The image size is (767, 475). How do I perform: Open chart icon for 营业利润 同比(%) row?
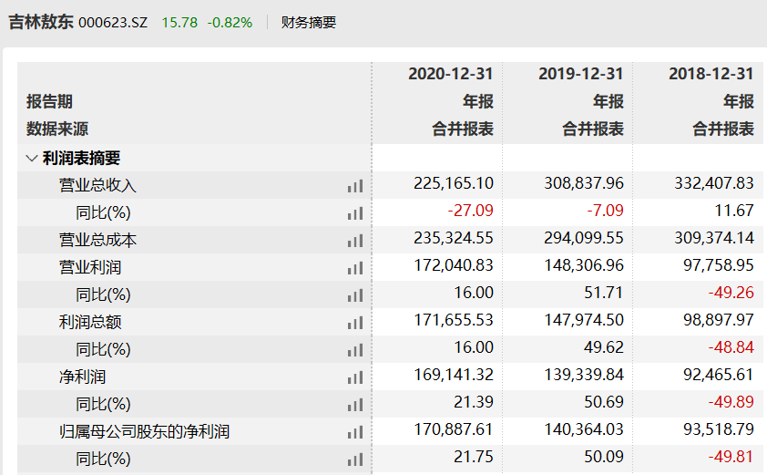[x=355, y=295]
